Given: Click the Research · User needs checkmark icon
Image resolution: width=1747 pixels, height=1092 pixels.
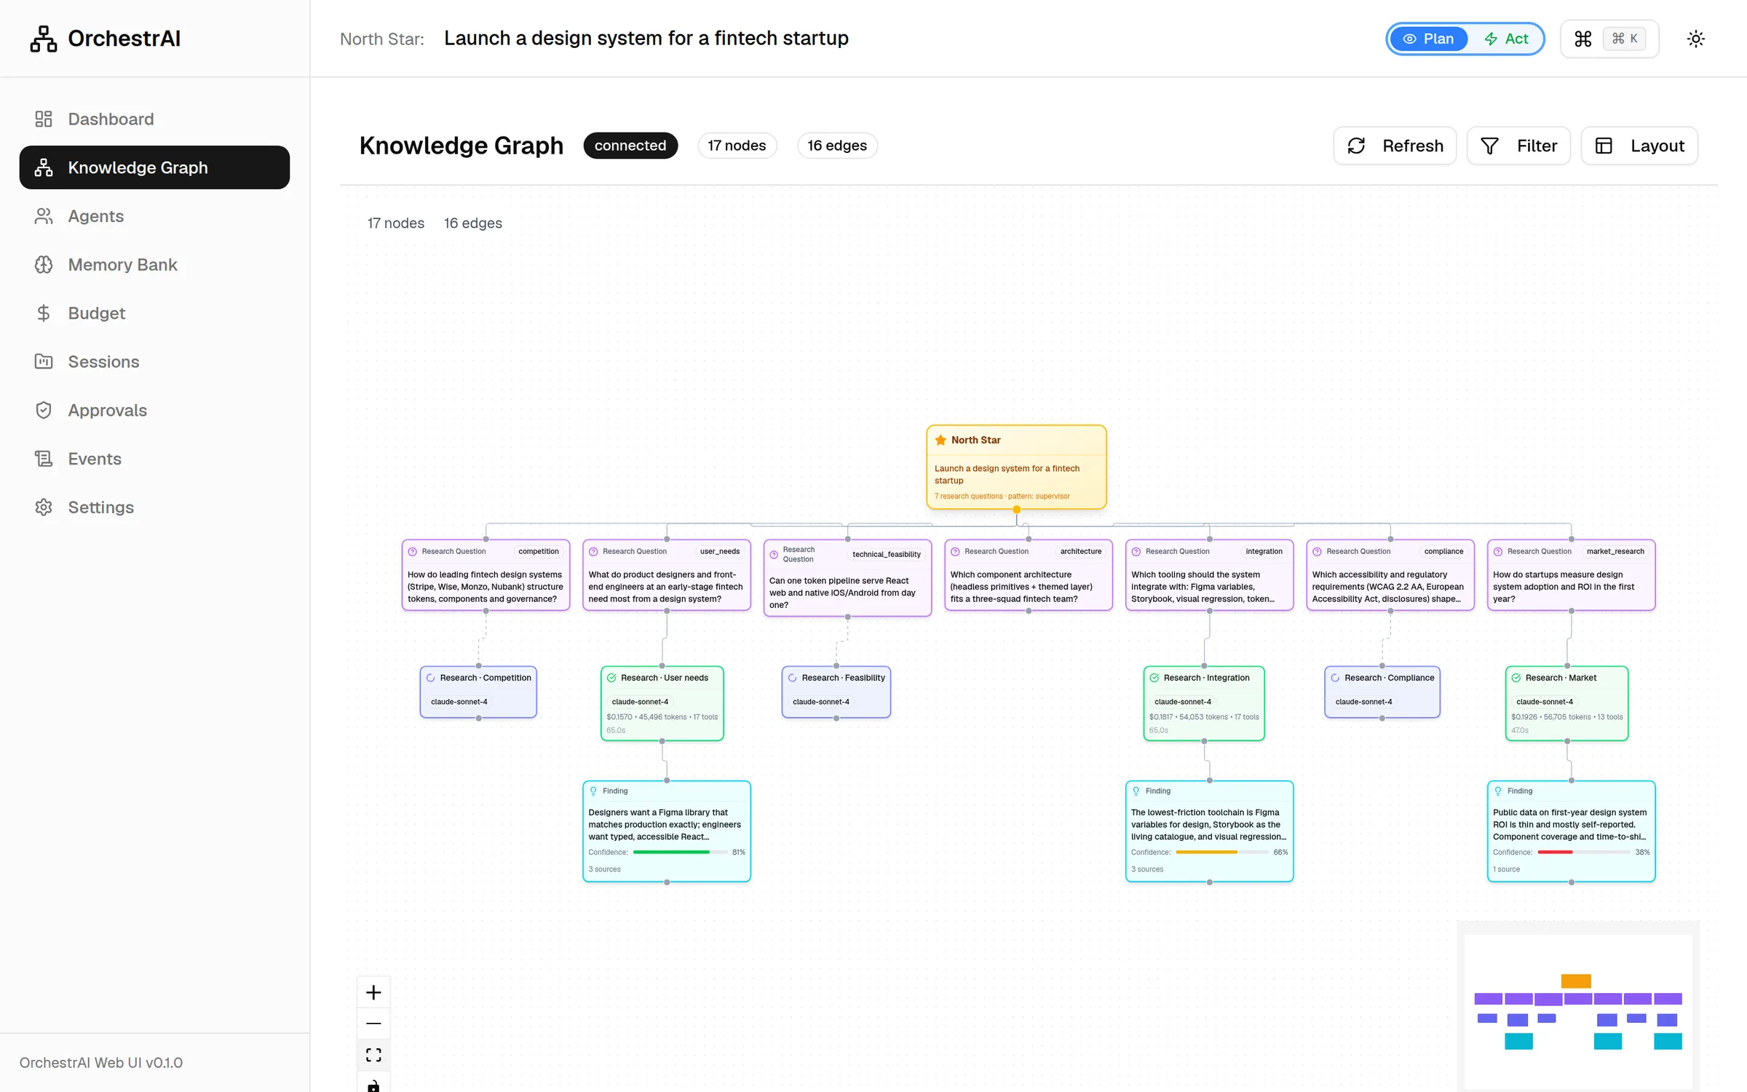Looking at the screenshot, I should pyautogui.click(x=611, y=678).
